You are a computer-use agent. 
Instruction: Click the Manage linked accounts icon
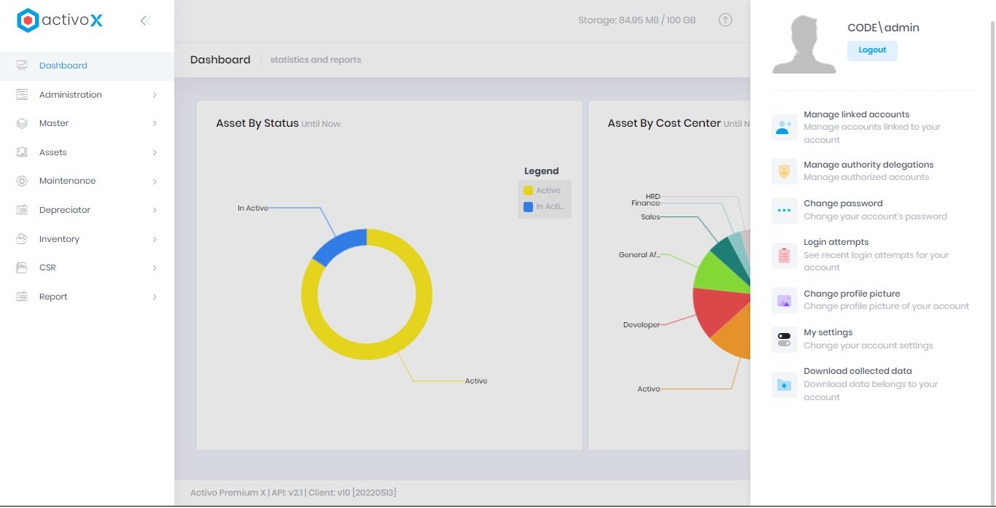(x=784, y=127)
